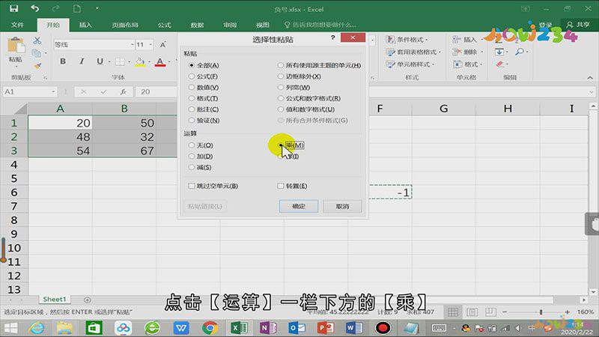Image resolution: width=599 pixels, height=337 pixels.
Task: Open the font size 11 dropdown
Action: click(x=151, y=45)
